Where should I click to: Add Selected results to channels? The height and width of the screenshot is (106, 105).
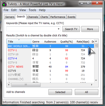60,92
